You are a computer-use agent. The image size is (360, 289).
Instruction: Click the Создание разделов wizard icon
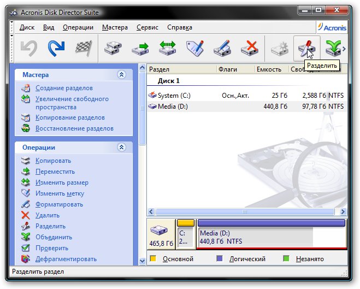(26, 88)
